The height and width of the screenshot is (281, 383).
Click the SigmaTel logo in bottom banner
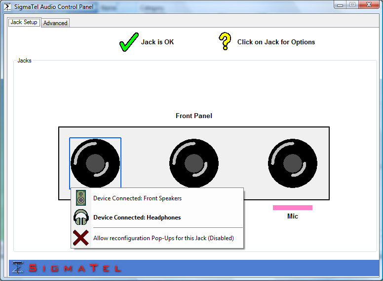point(67,268)
